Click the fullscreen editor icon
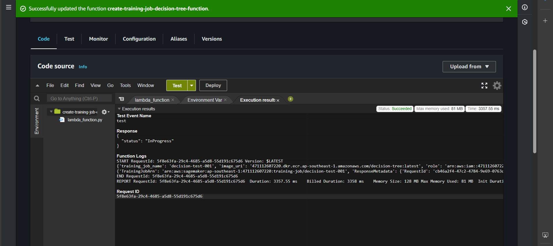The image size is (553, 246). tap(484, 86)
